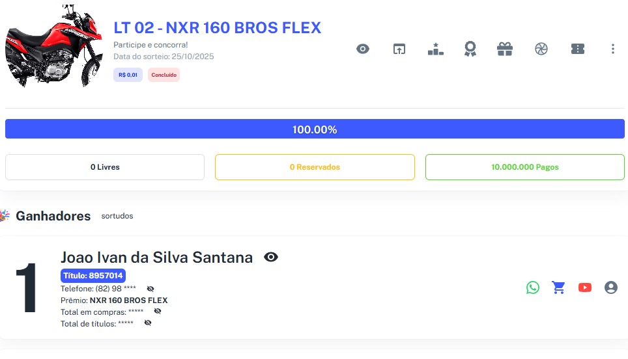Open the winner's YouTube video
The image size is (628, 359).
pyautogui.click(x=584, y=287)
